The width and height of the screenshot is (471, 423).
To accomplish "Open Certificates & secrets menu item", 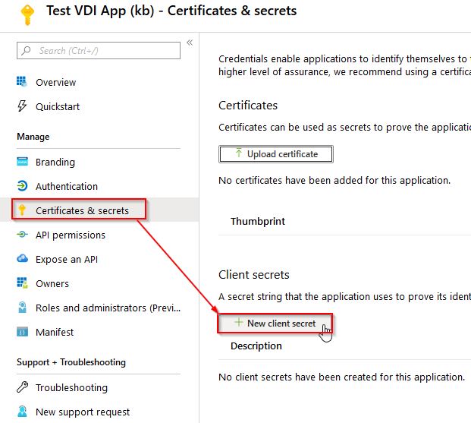I will (82, 210).
